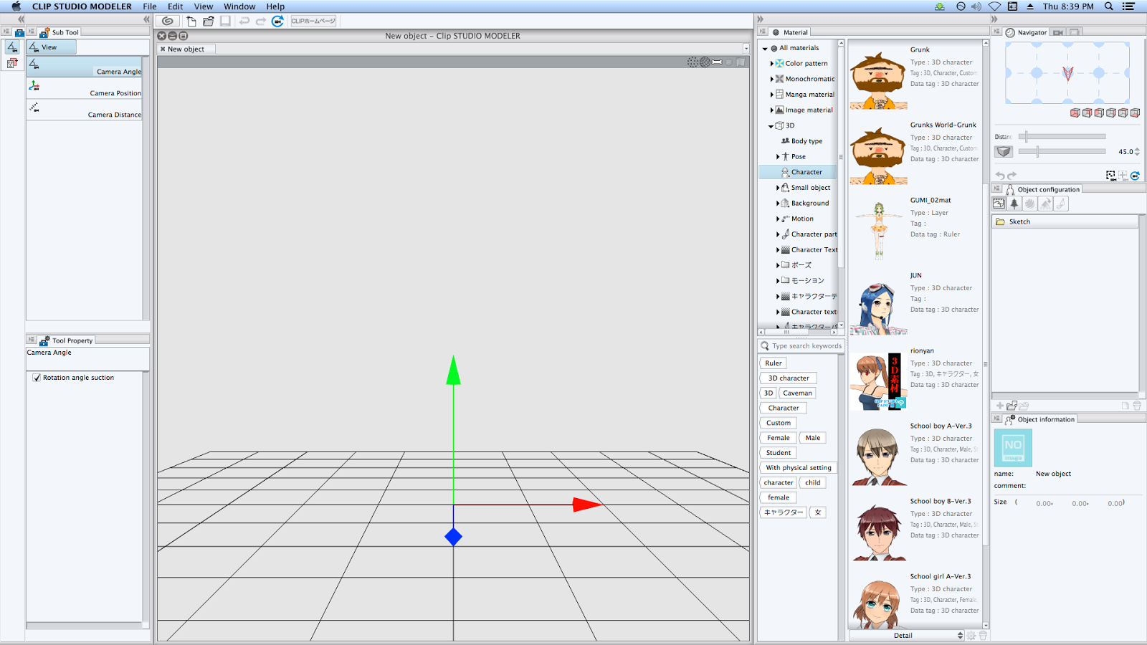Switch to dotted sphere display mode
This screenshot has width=1147, height=645.
pyautogui.click(x=693, y=62)
